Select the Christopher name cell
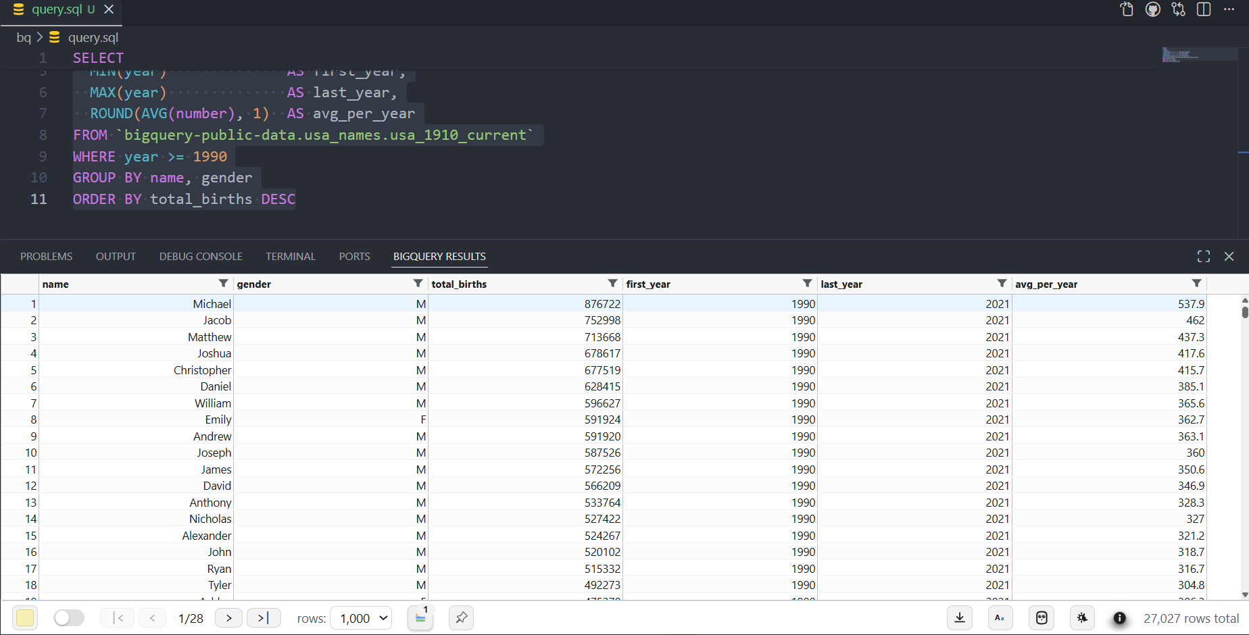This screenshot has width=1249, height=635. [x=136, y=370]
